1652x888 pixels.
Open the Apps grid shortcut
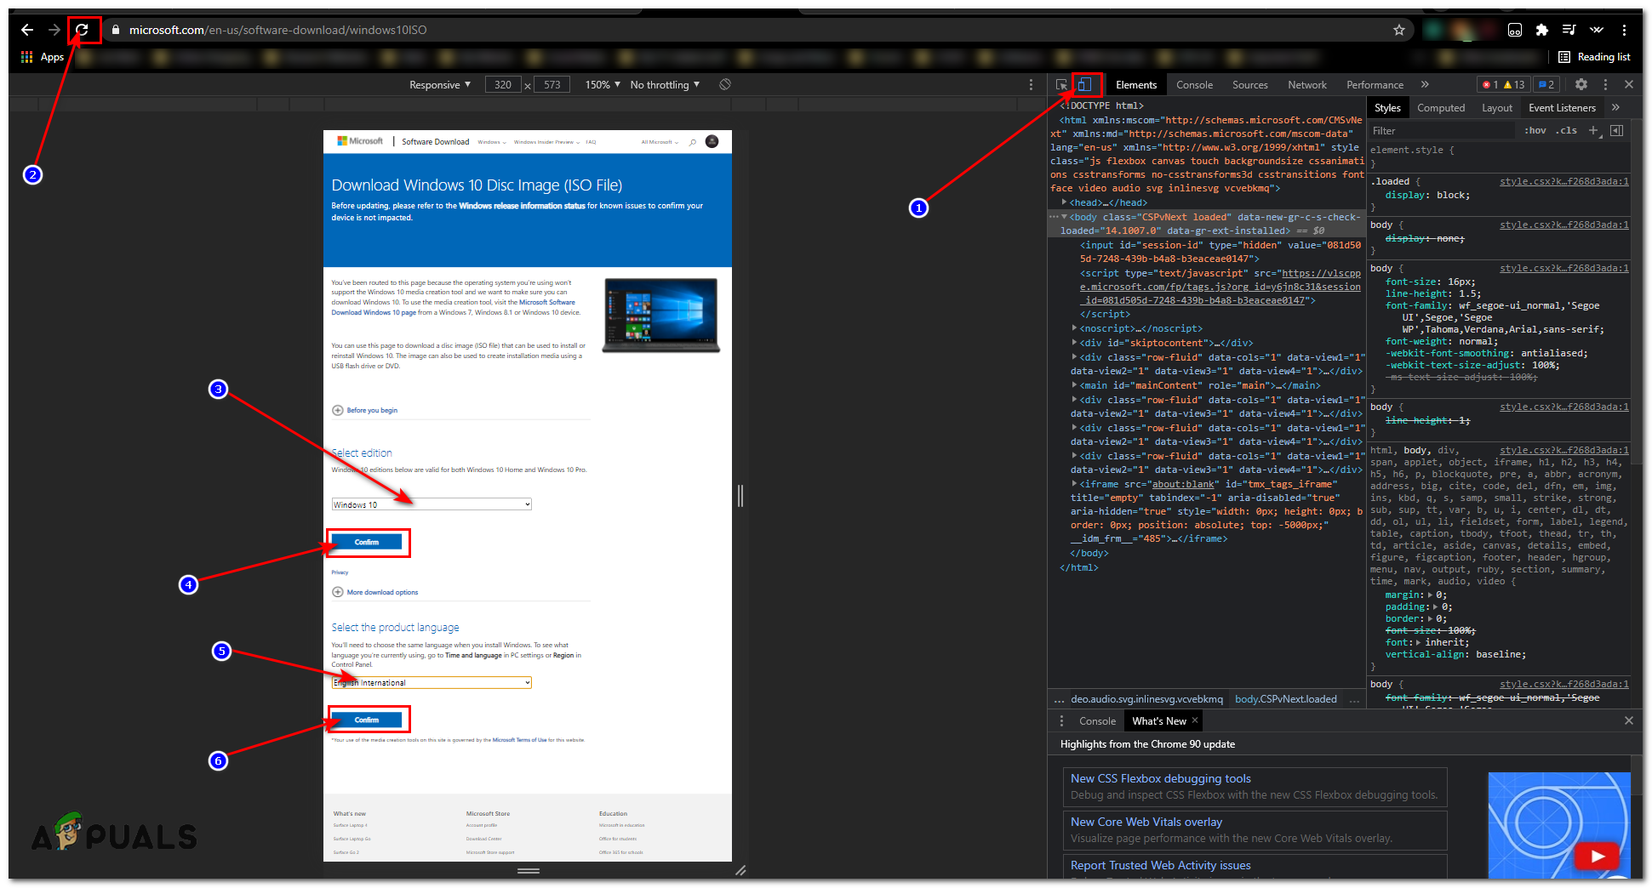pos(42,57)
